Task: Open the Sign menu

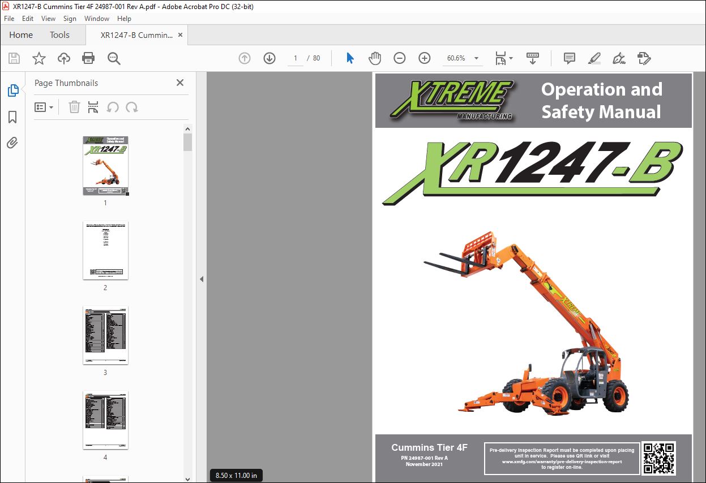Action: point(70,19)
